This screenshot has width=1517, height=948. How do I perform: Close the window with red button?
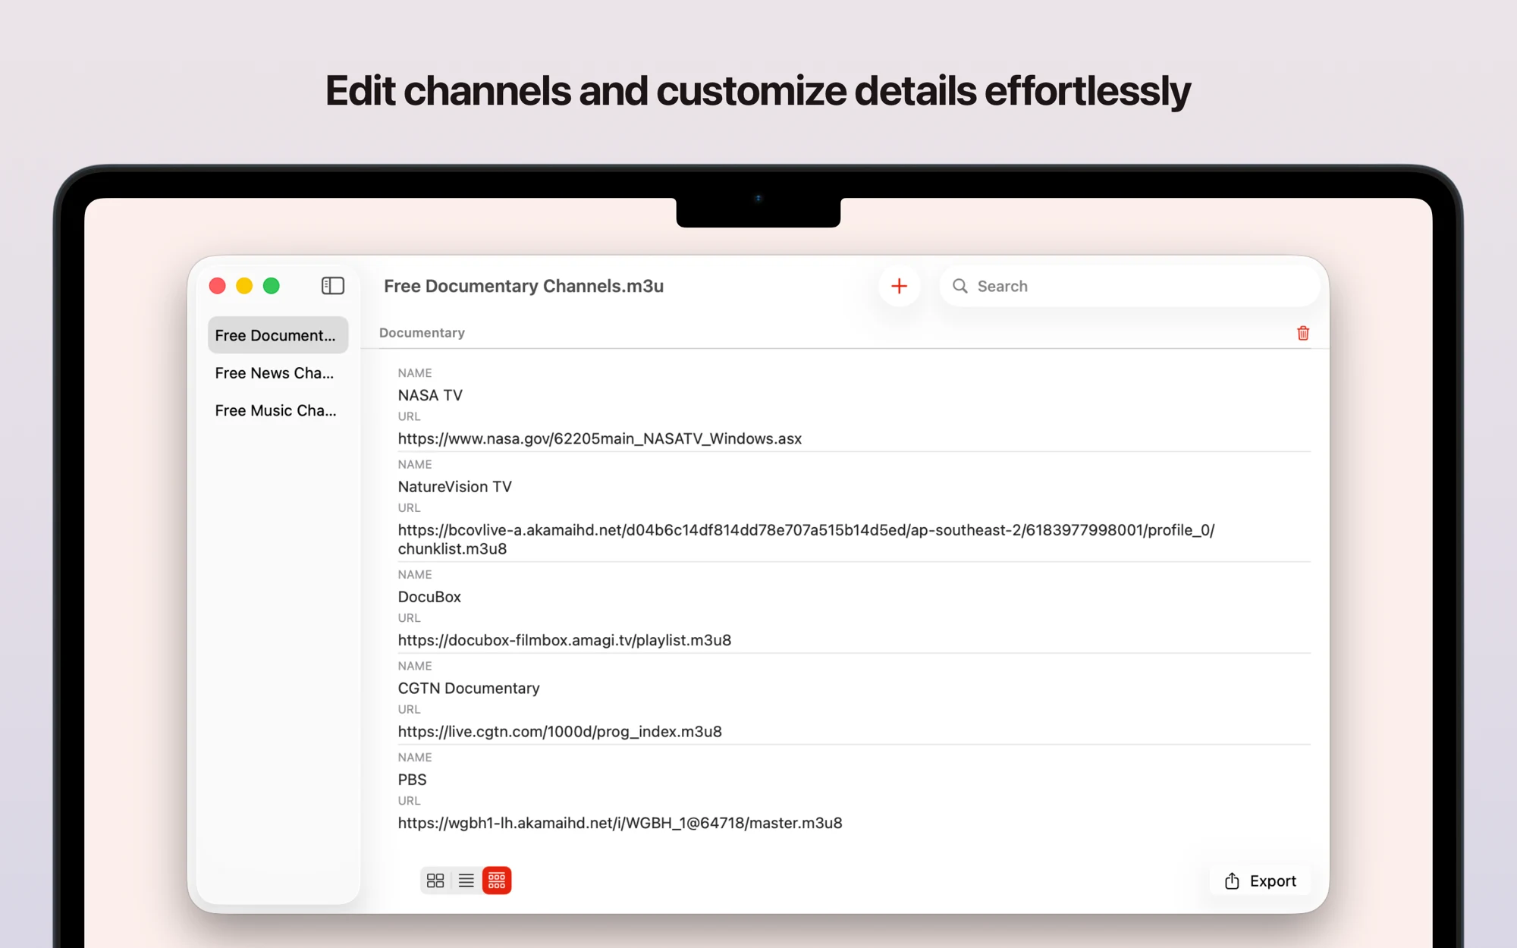pyautogui.click(x=218, y=286)
